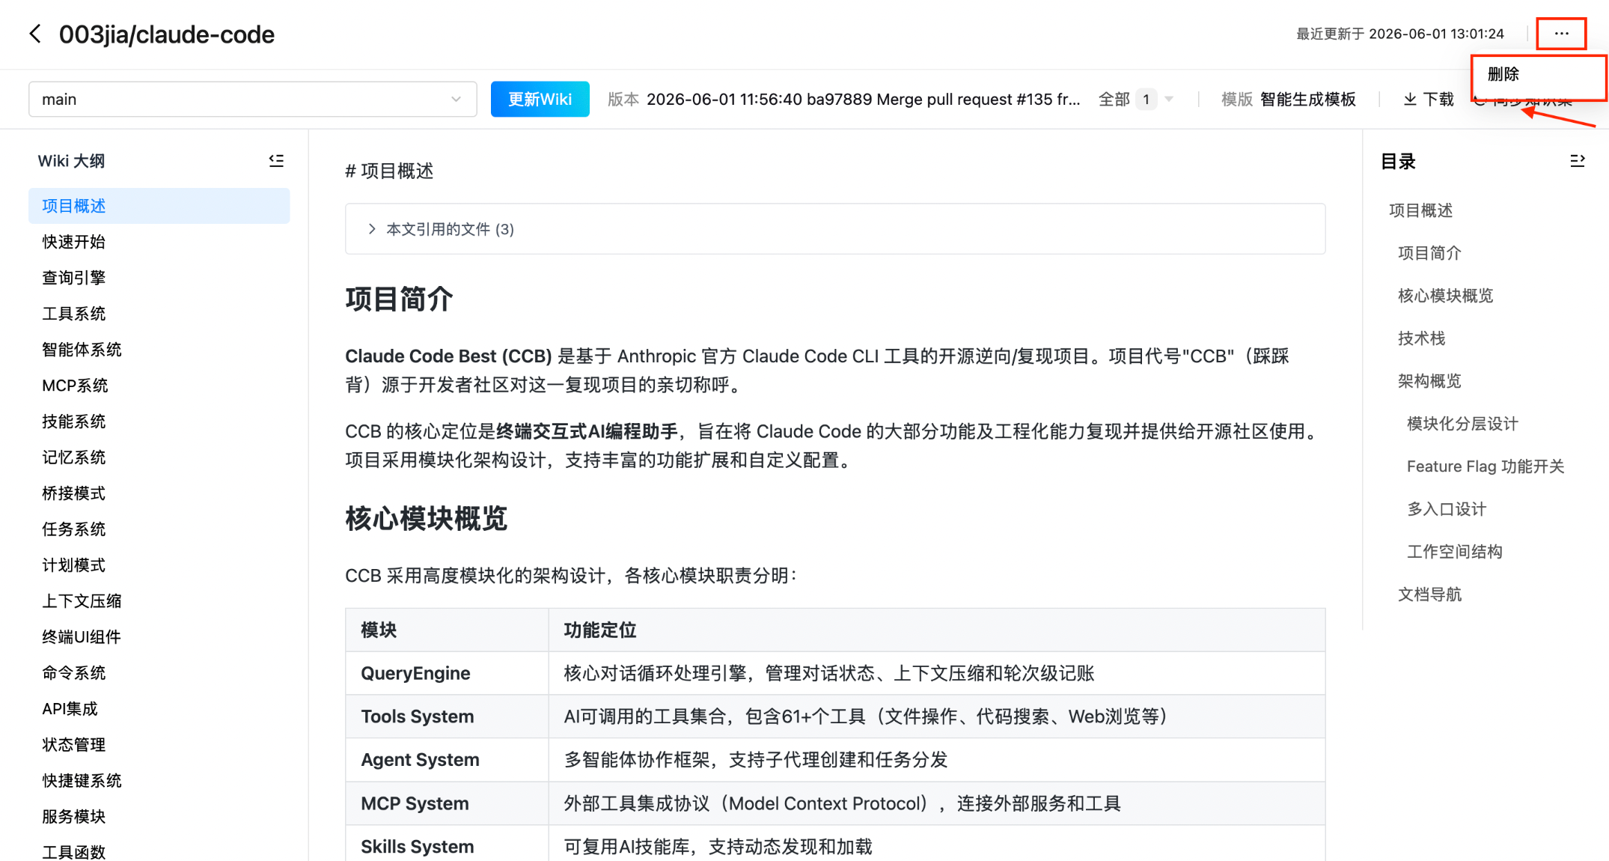Jump to 项目概述 in the 目录 panel
The height and width of the screenshot is (861, 1609).
(x=1420, y=210)
